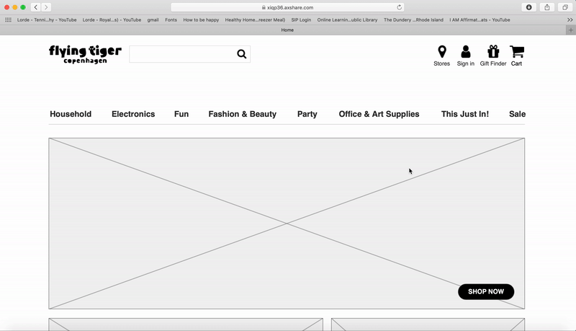Open Sign in via person icon
Image resolution: width=576 pixels, height=331 pixels.
465,51
